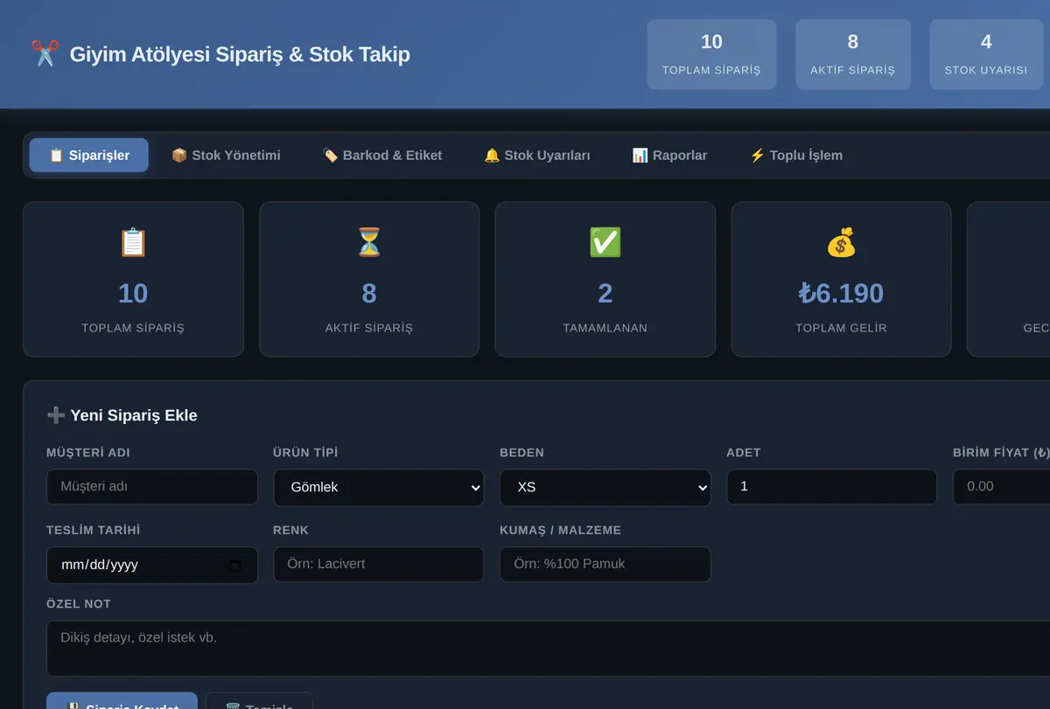Click the KUMAŞ / MALZEME field label
The width and height of the screenshot is (1050, 709).
[x=561, y=531]
